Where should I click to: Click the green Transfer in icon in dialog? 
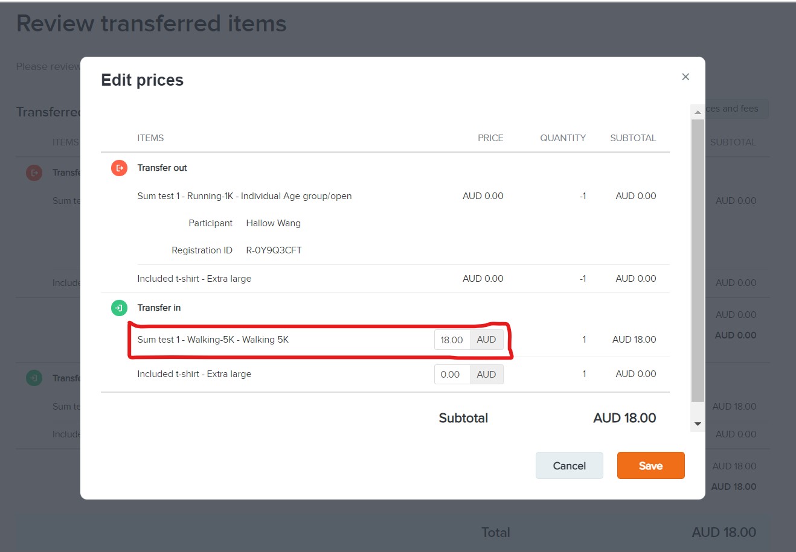(x=119, y=308)
